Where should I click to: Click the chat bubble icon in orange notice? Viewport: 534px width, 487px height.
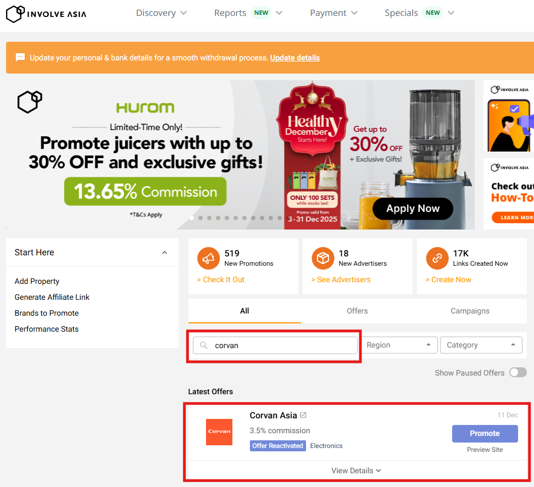(x=20, y=58)
